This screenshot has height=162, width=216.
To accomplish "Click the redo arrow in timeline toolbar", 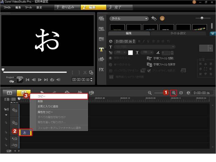I will coord(54,92).
